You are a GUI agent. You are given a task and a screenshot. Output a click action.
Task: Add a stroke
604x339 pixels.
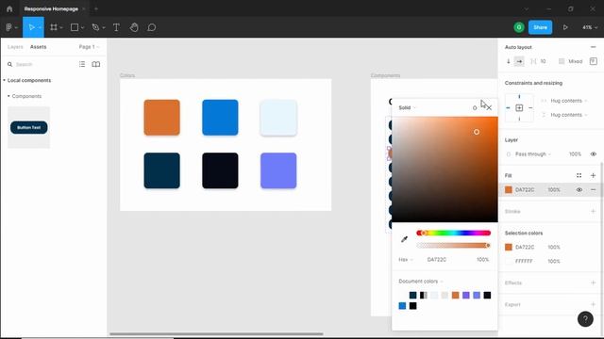coord(593,211)
